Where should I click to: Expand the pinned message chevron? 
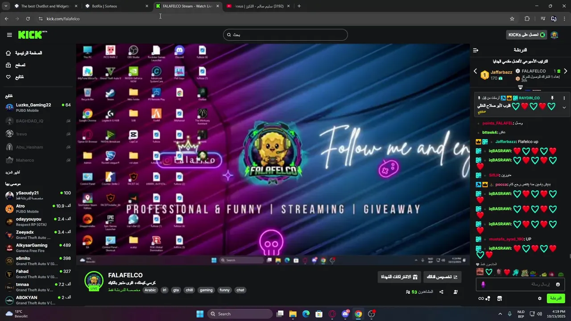coord(564,107)
